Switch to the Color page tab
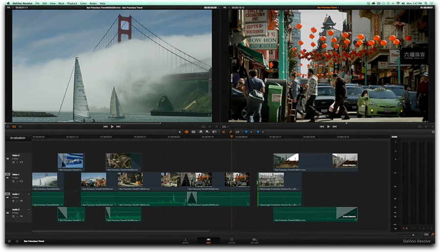This screenshot has height=252, width=440. [x=232, y=241]
